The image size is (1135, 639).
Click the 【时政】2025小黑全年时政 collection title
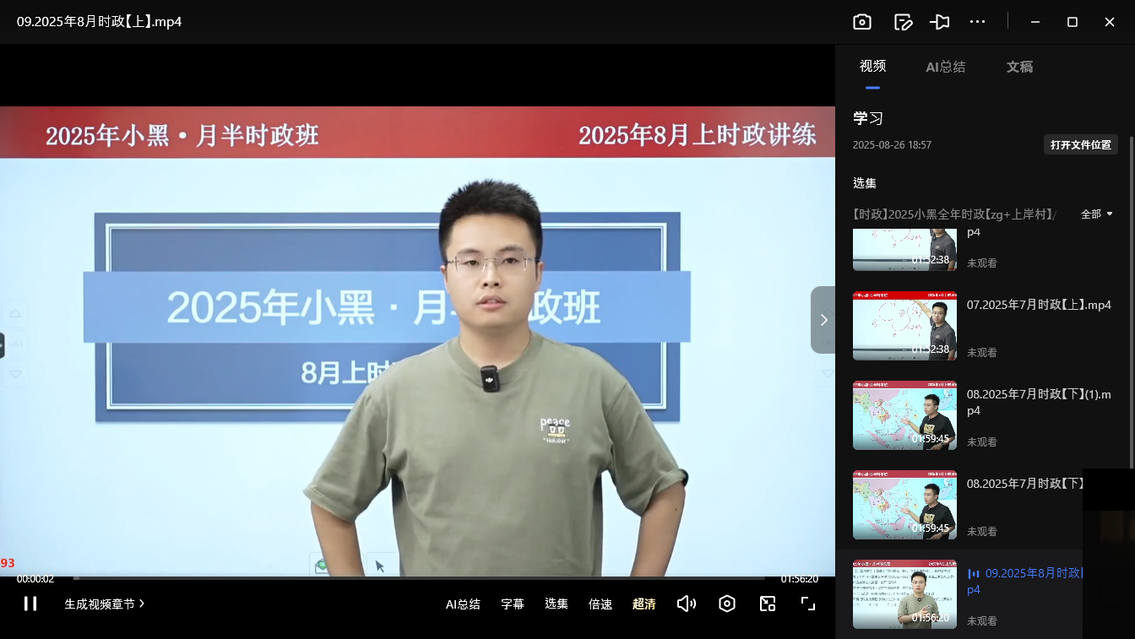[954, 214]
